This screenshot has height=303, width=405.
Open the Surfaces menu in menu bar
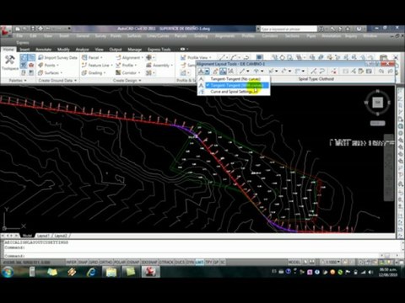(x=134, y=36)
